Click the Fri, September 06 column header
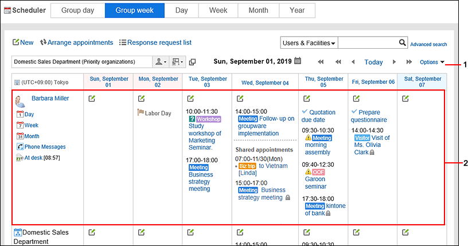 click(x=373, y=82)
